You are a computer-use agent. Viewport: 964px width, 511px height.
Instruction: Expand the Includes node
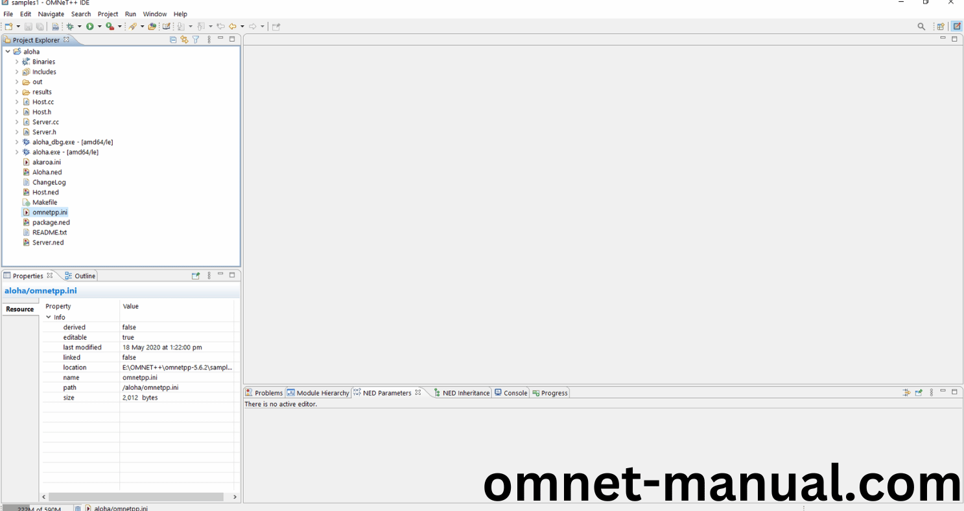17,72
